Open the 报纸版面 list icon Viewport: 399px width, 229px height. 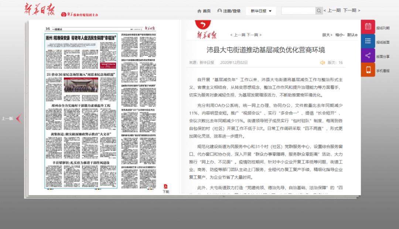368,41
